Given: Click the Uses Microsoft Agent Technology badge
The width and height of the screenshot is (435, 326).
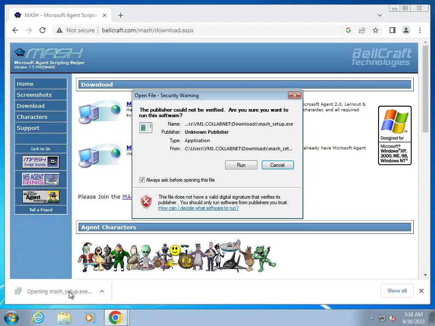Looking at the screenshot, I should point(41,197).
